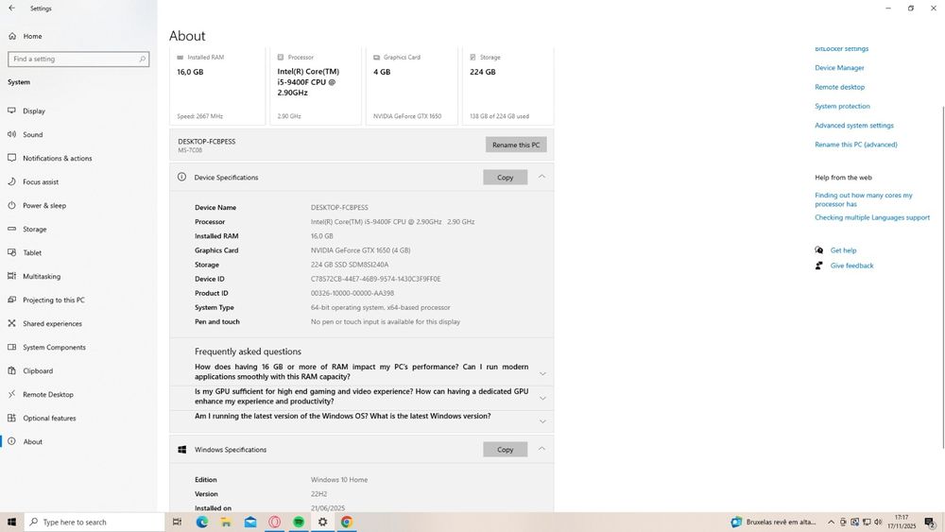The width and height of the screenshot is (945, 532).
Task: Click the Projecting to this PC icon
Action: (11, 300)
